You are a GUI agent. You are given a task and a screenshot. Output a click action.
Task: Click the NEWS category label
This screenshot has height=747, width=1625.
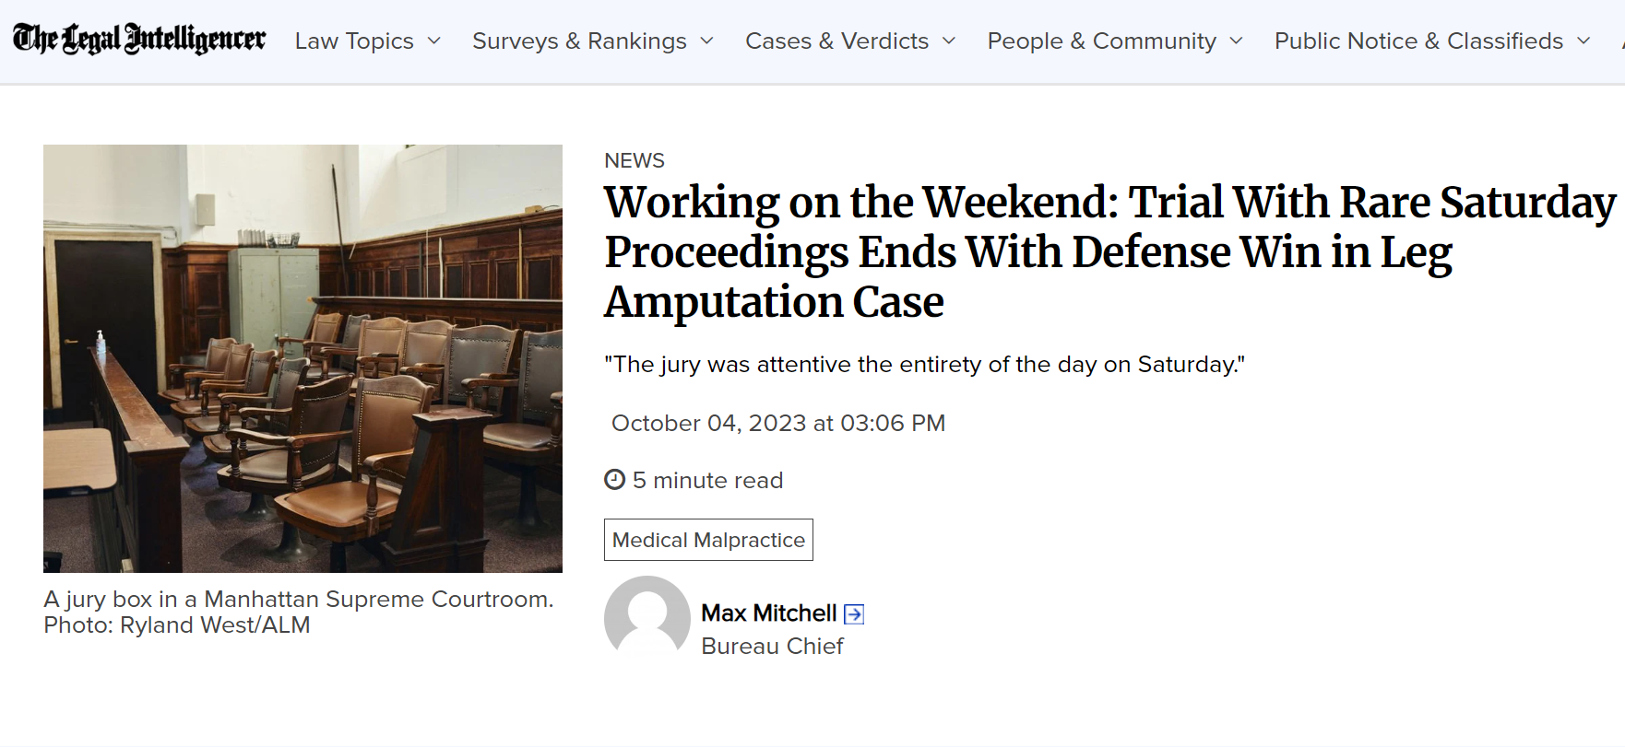pyautogui.click(x=635, y=160)
